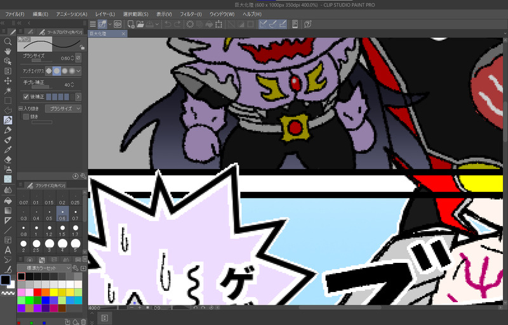508x325 pixels.
Task: Click the Undo arrow in command bar
Action: coord(168,24)
